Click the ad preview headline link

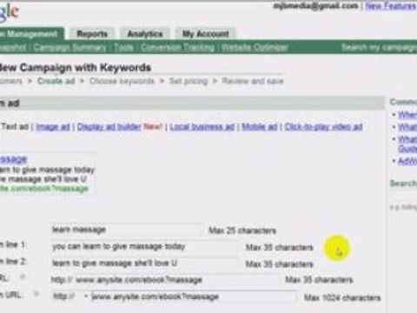click(13, 159)
